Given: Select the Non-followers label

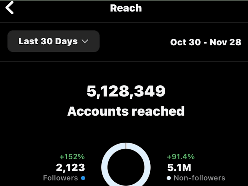Looking at the screenshot, I should pos(199,178).
